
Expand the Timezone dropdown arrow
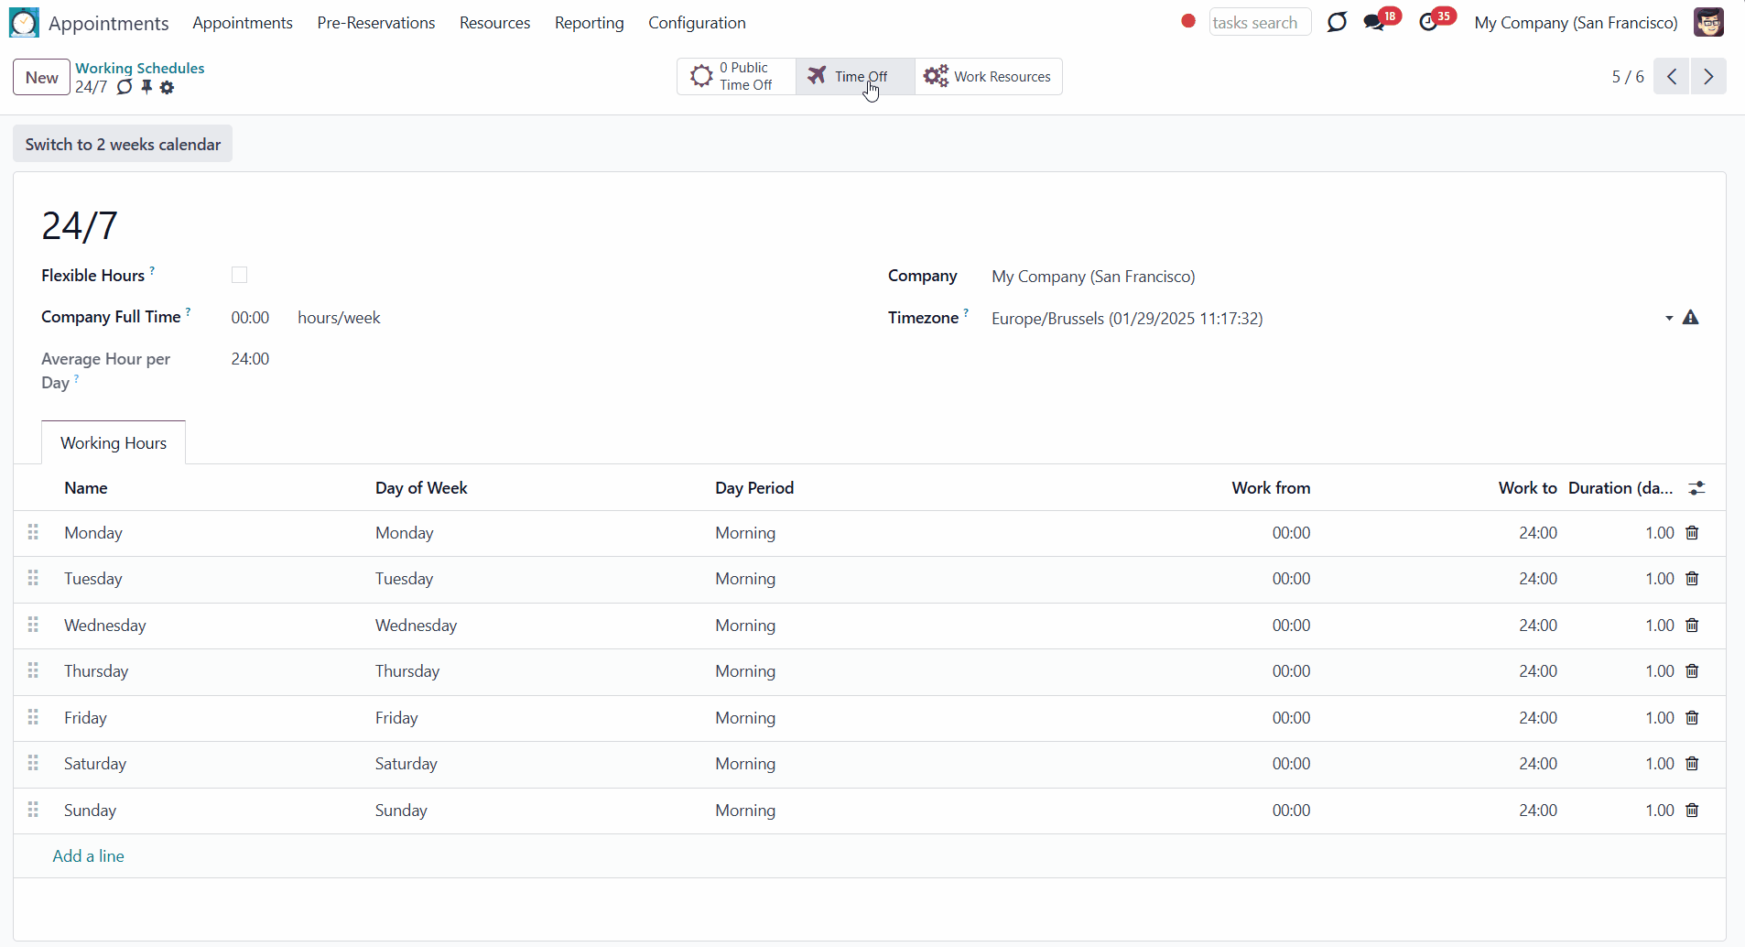[x=1669, y=319]
